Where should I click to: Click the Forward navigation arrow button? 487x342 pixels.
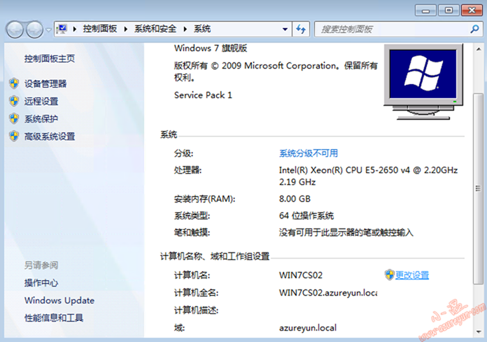(x=34, y=30)
